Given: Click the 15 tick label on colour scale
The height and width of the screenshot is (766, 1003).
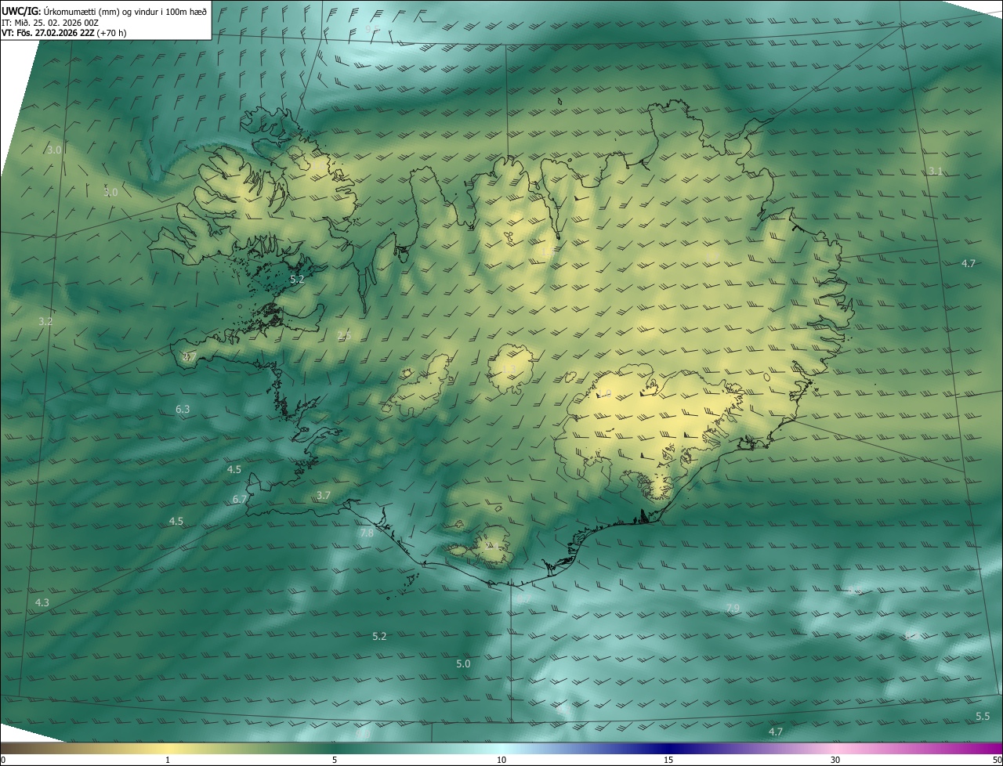Looking at the screenshot, I should (668, 760).
